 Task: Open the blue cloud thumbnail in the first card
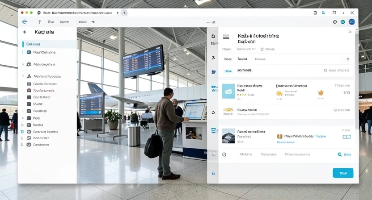[x=228, y=91]
